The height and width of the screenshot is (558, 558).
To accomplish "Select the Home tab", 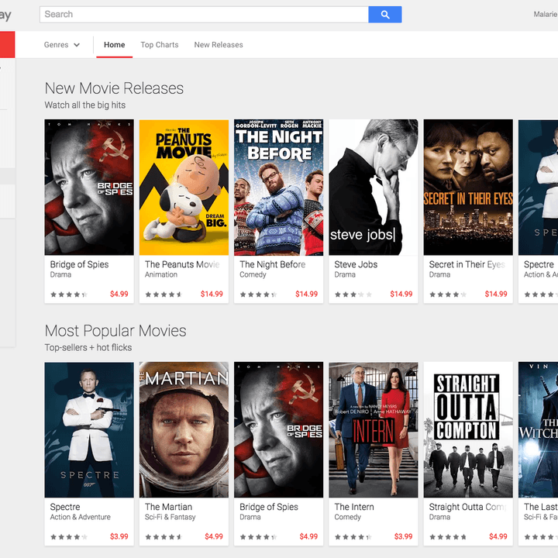I will 114,45.
